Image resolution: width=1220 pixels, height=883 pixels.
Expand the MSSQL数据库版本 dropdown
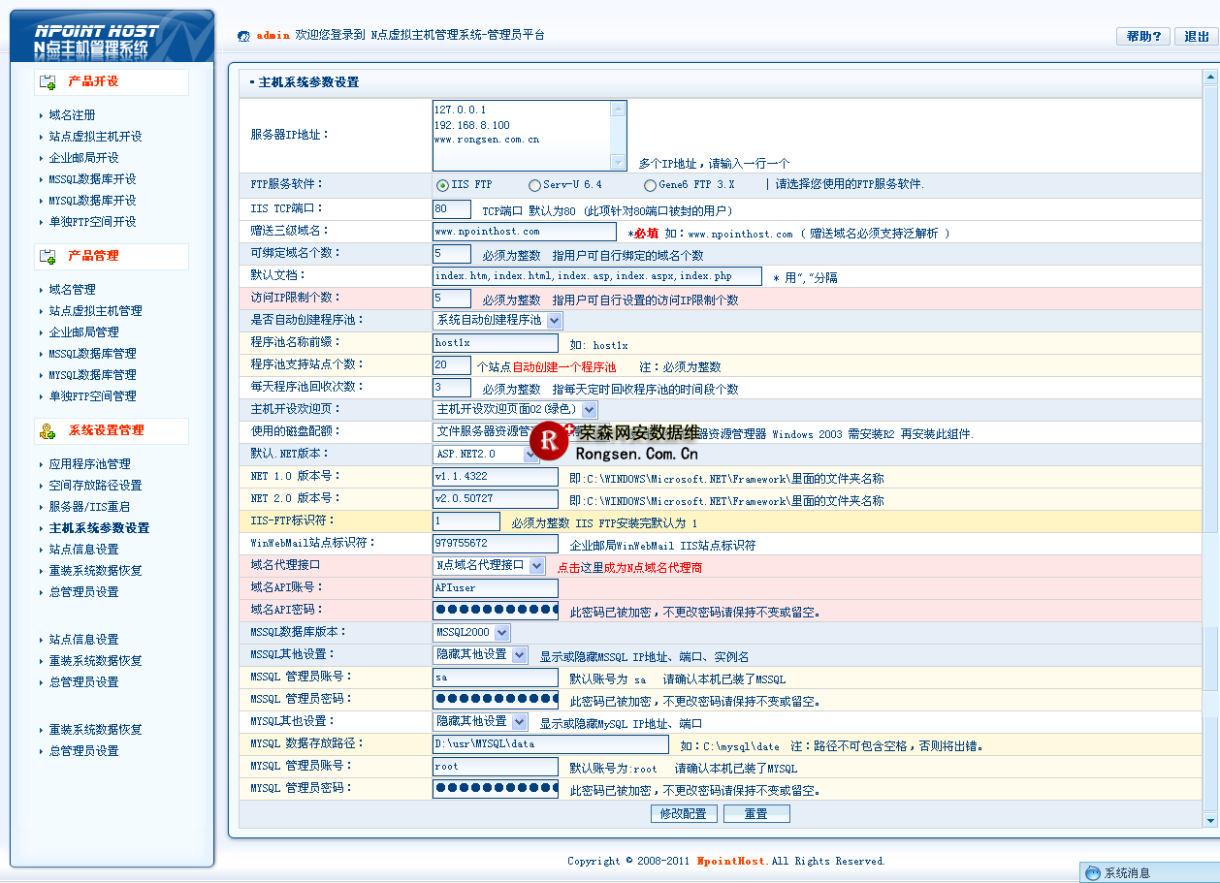[x=500, y=633]
